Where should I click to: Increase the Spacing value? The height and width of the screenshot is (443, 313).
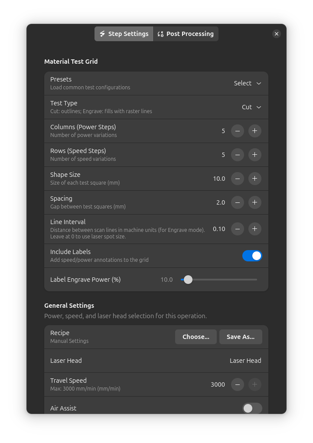point(254,202)
